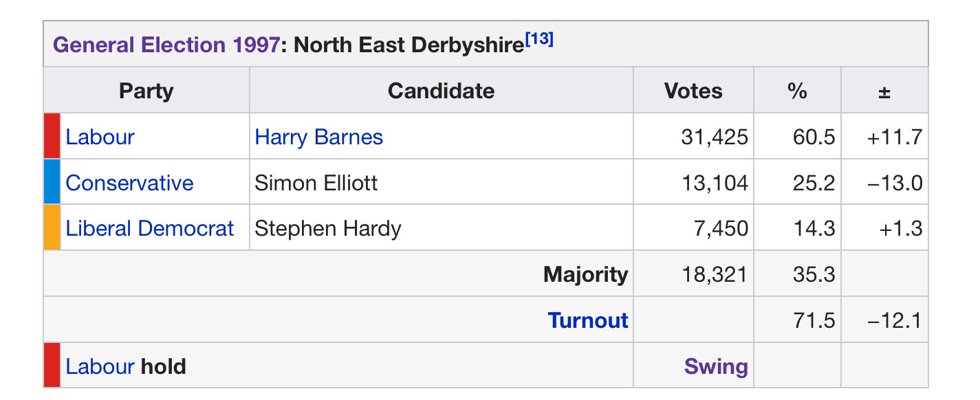Click the Votes column header
Screen dimensions: 980x400
tap(693, 91)
